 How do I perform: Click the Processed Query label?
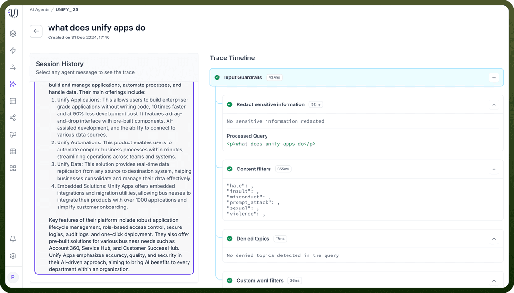(x=247, y=136)
